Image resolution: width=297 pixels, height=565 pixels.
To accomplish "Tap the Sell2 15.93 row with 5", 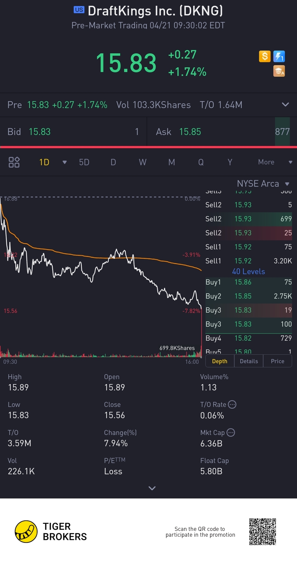I will tap(249, 205).
